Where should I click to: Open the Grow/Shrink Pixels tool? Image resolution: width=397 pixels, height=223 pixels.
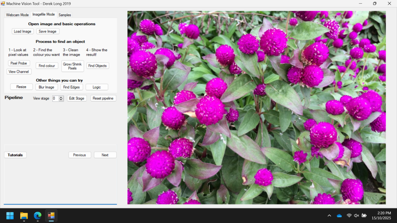tap(72, 66)
